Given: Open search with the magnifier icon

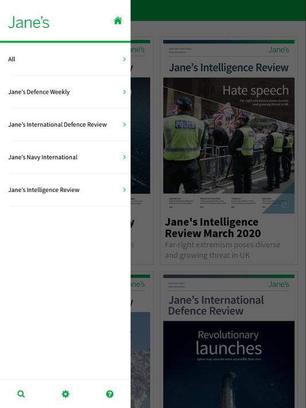Looking at the screenshot, I should (x=21, y=394).
